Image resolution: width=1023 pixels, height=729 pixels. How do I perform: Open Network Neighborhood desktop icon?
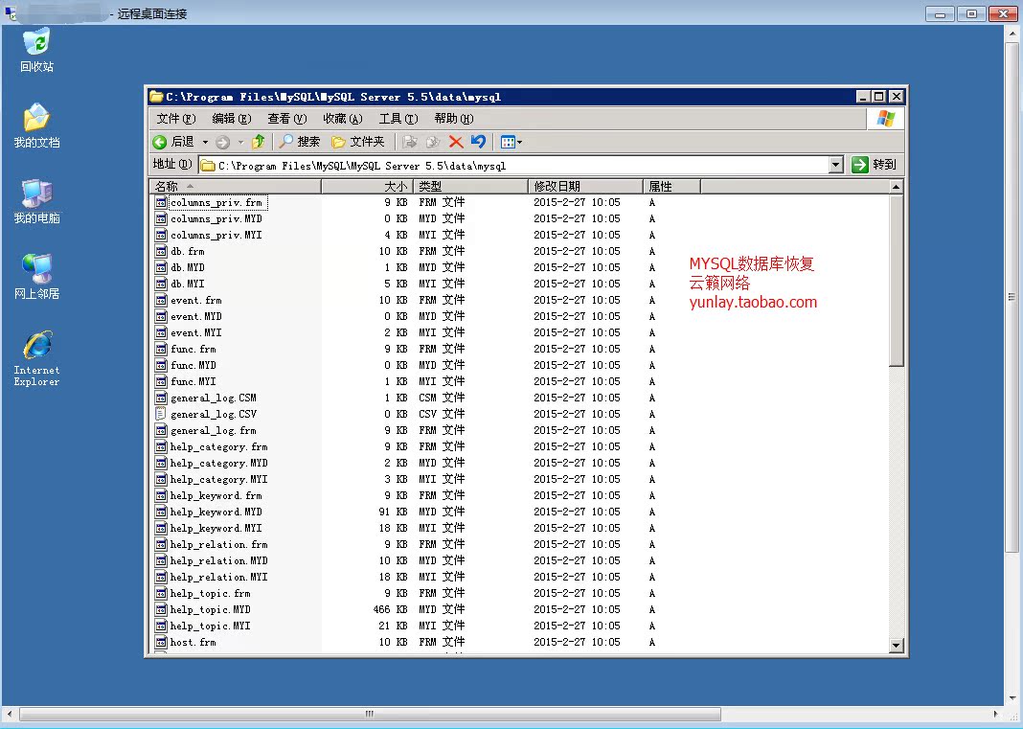[36, 278]
